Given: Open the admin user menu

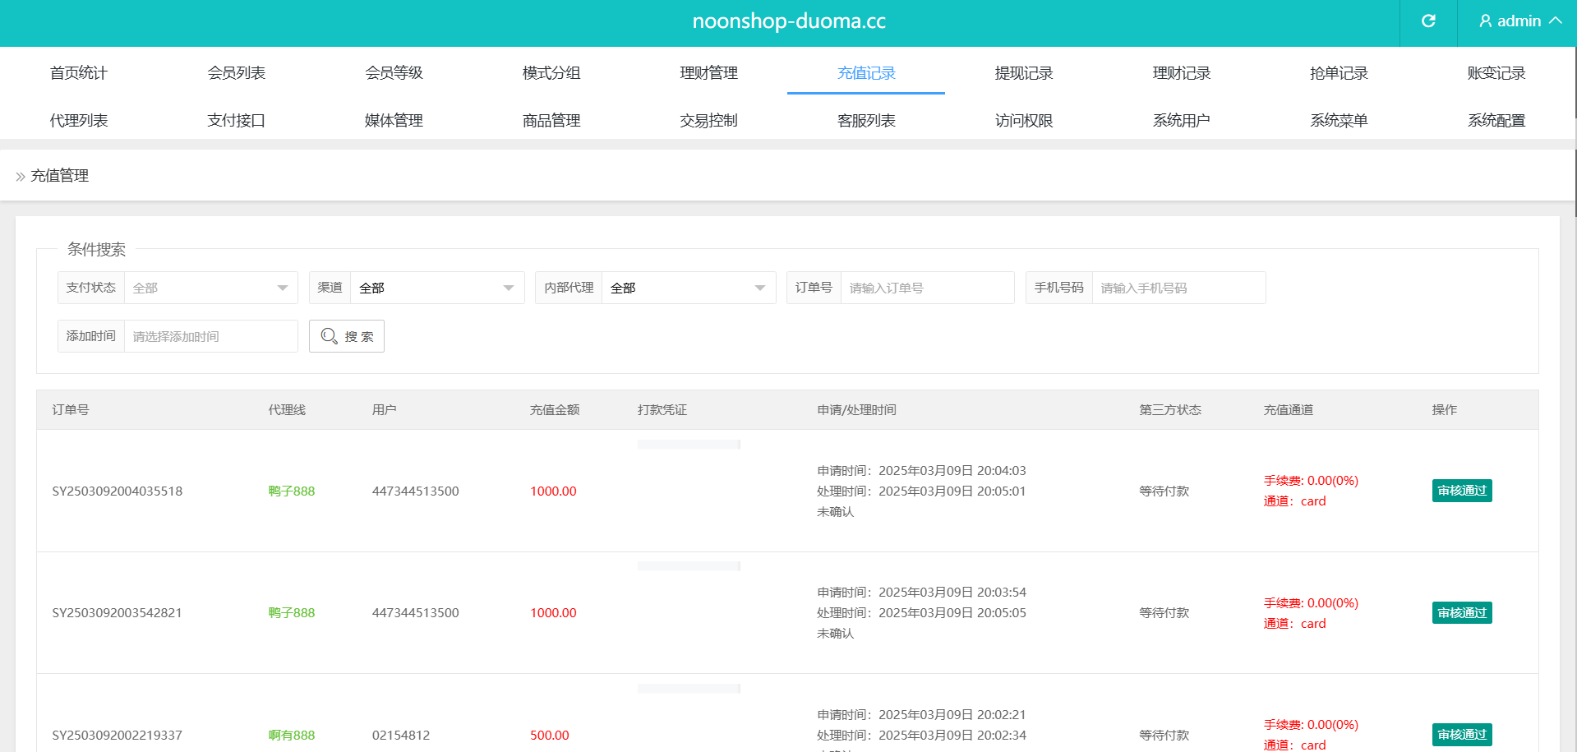Looking at the screenshot, I should tap(1519, 21).
